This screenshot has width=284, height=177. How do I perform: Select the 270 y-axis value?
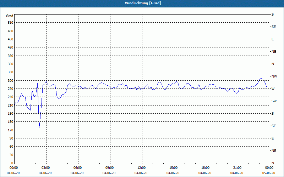pos(11,89)
